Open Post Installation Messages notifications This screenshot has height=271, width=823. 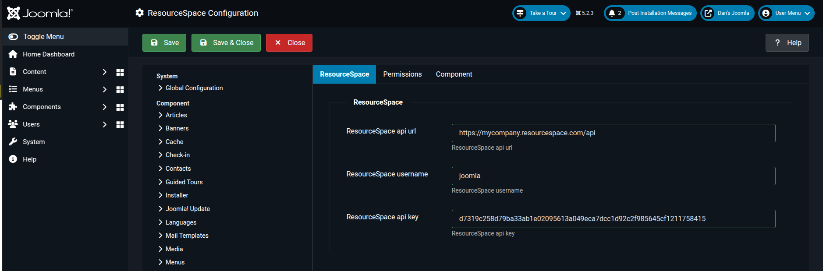pyautogui.click(x=650, y=13)
